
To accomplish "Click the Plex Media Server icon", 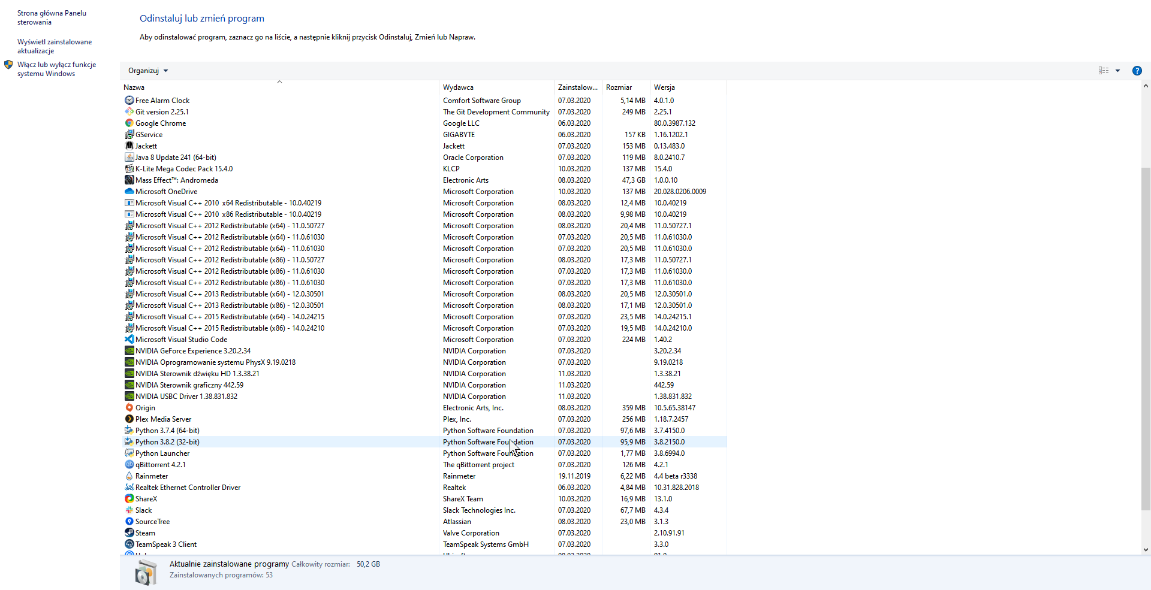I will [129, 419].
